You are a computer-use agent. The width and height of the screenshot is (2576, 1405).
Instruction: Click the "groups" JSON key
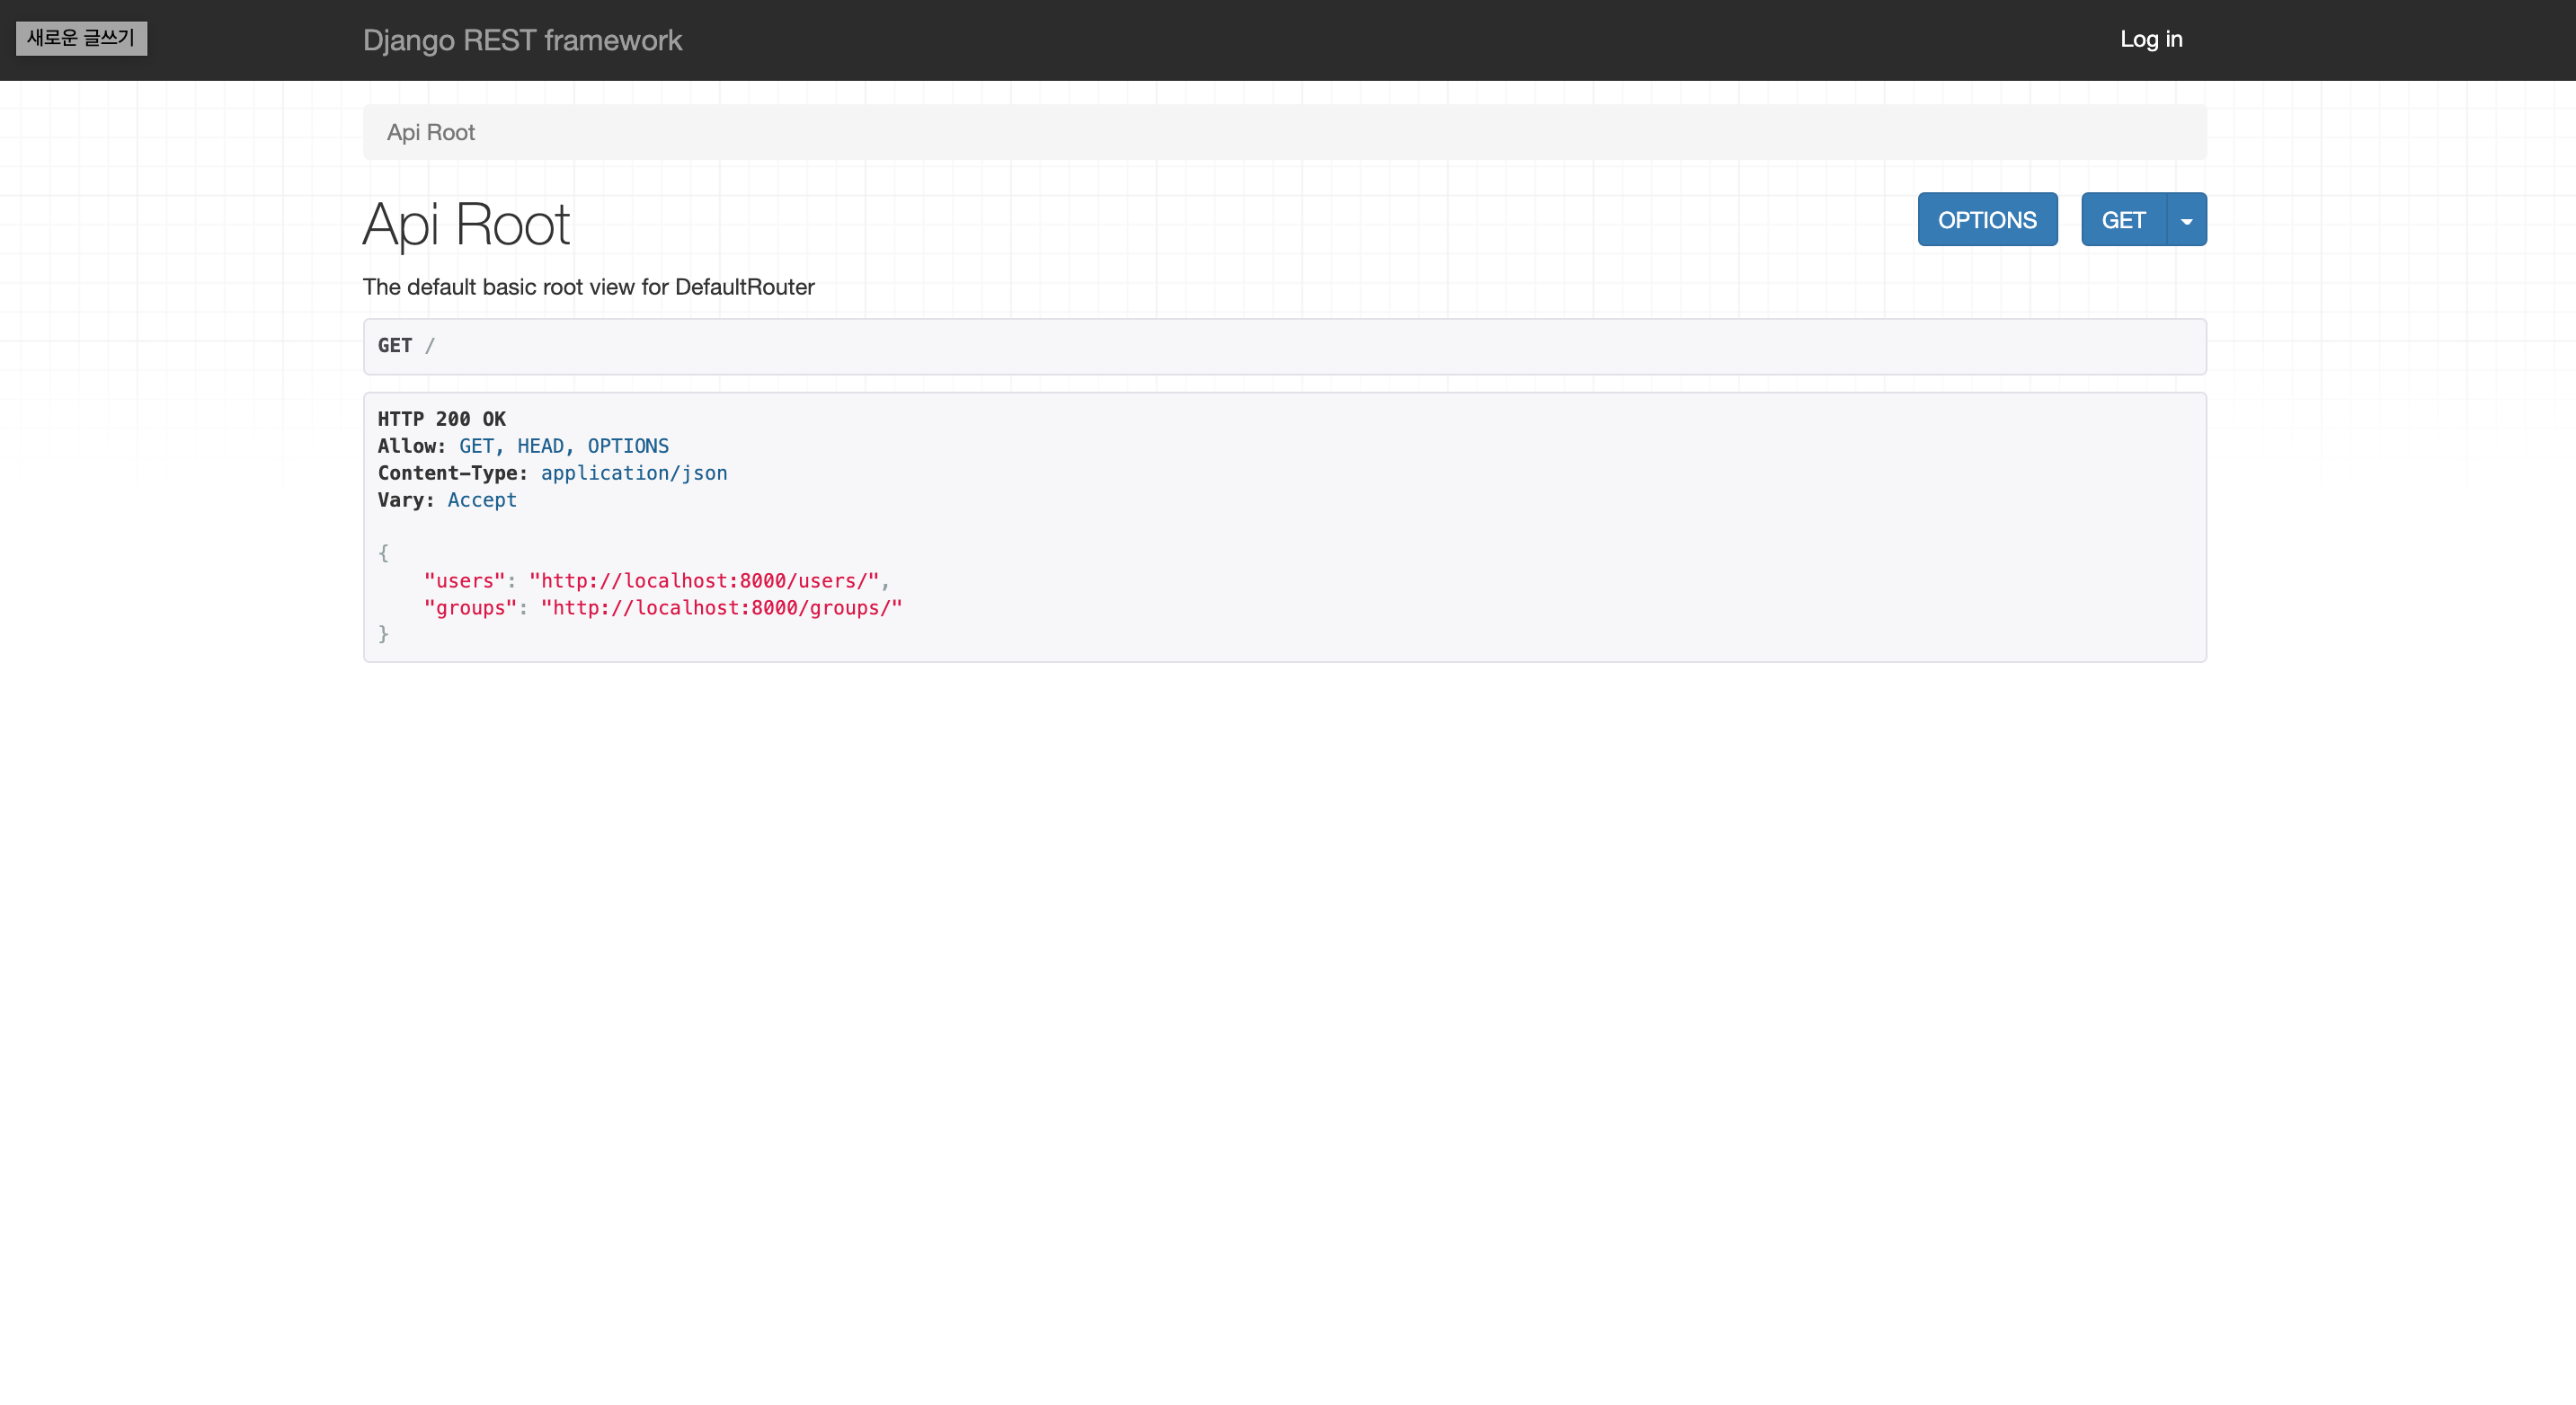pyautogui.click(x=470, y=607)
